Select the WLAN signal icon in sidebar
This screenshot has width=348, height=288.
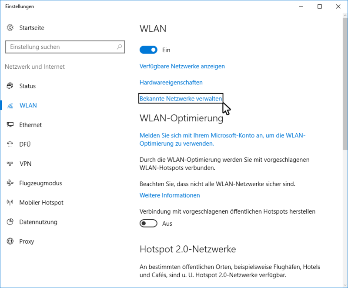coord(10,105)
